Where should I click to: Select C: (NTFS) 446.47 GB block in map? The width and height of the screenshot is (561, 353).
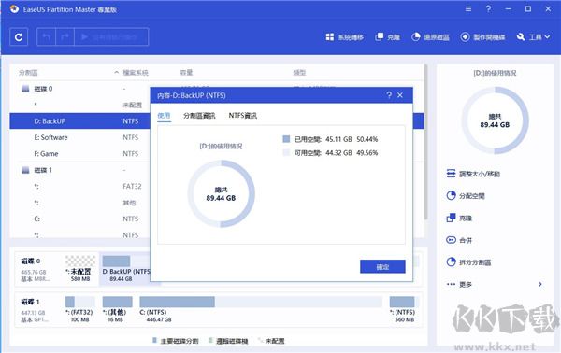[261, 309]
